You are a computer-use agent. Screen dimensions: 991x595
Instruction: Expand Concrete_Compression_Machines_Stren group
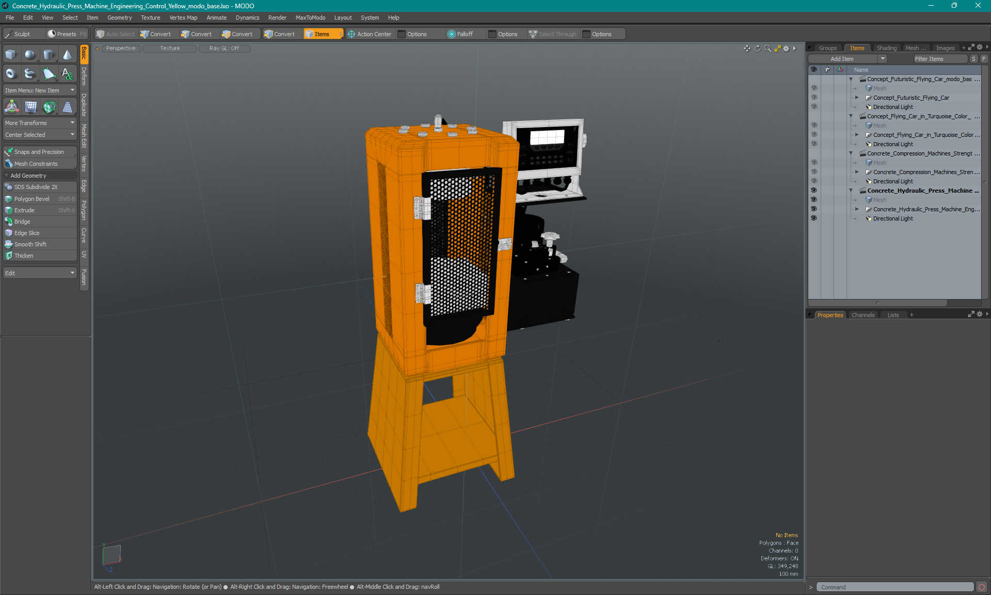click(857, 172)
